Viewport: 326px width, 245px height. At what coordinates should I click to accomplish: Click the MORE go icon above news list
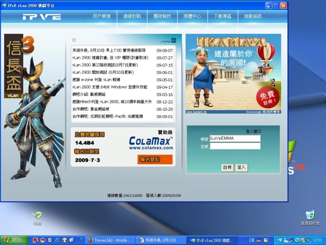click(173, 41)
